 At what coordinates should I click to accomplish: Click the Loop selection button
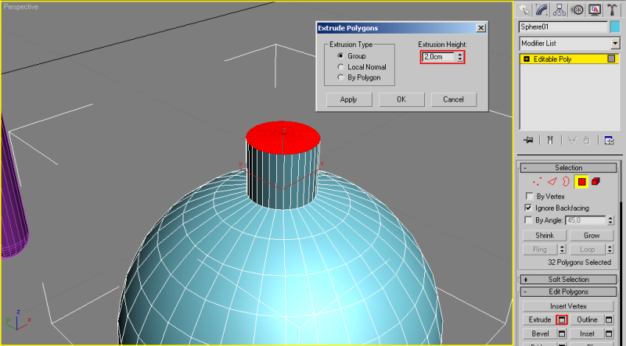(x=588, y=249)
